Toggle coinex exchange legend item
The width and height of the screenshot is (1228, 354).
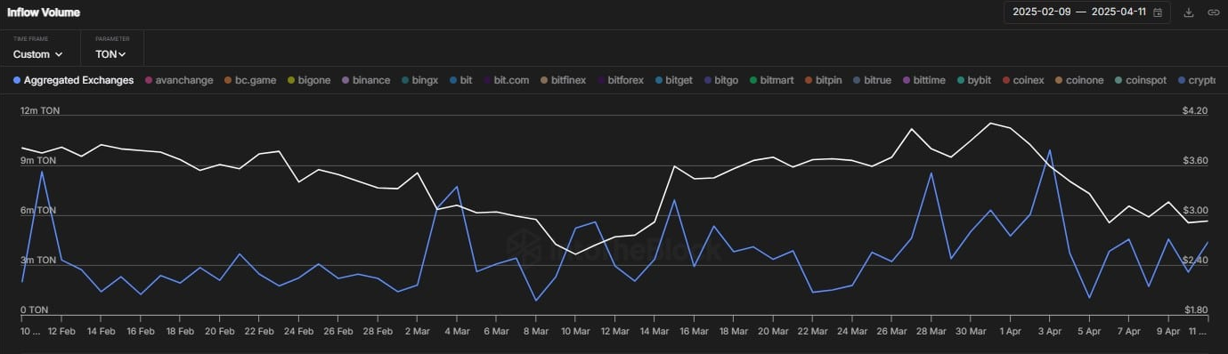pyautogui.click(x=1022, y=80)
